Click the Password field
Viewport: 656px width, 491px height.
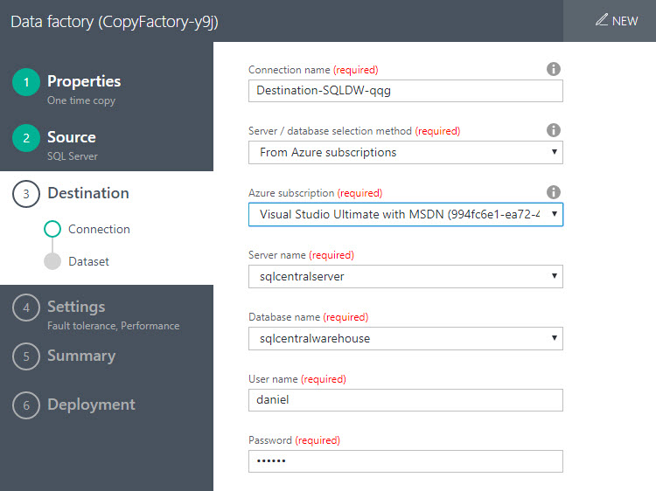pos(405,461)
